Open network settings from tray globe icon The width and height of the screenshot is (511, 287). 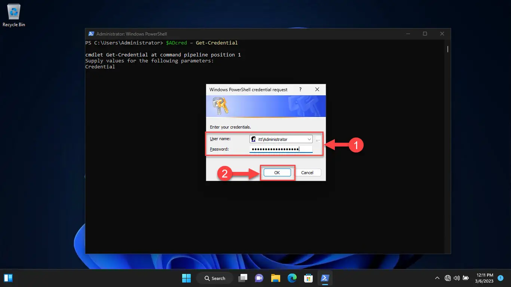(x=448, y=278)
